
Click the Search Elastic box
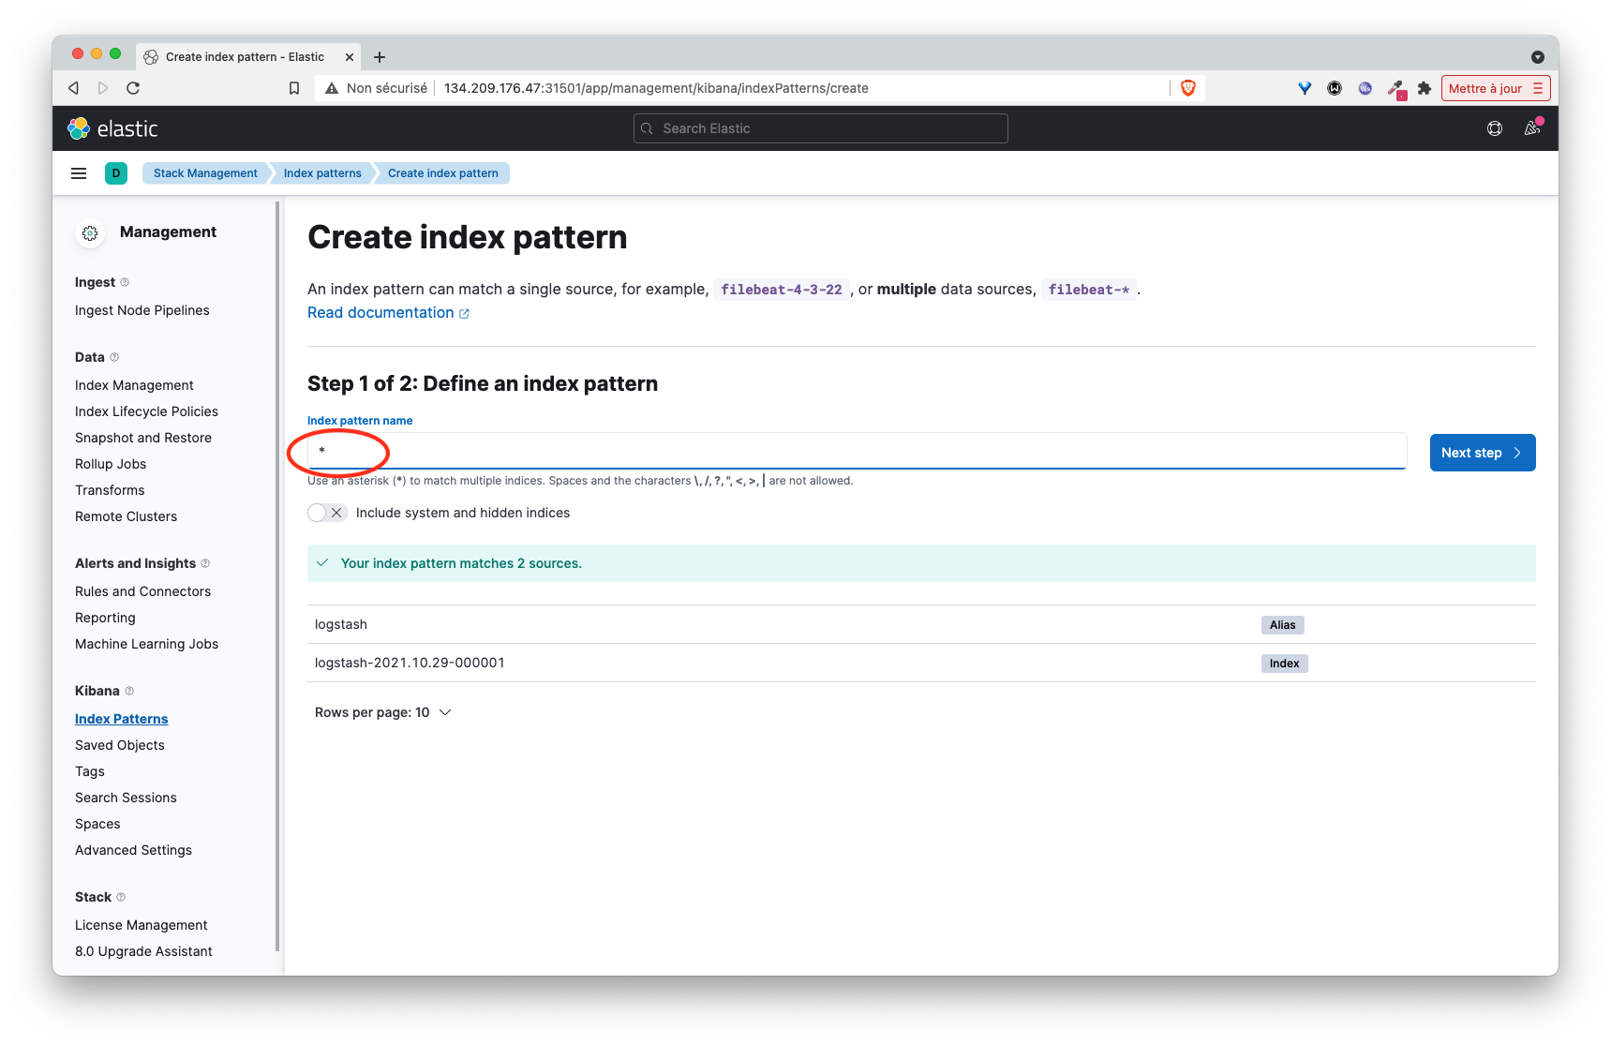click(821, 128)
